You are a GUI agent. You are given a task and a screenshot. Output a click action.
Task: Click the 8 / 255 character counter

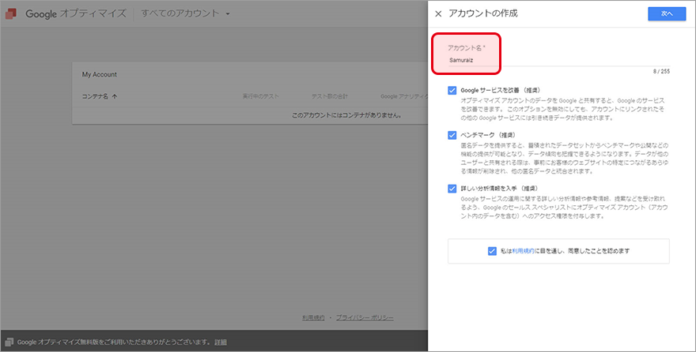[661, 71]
